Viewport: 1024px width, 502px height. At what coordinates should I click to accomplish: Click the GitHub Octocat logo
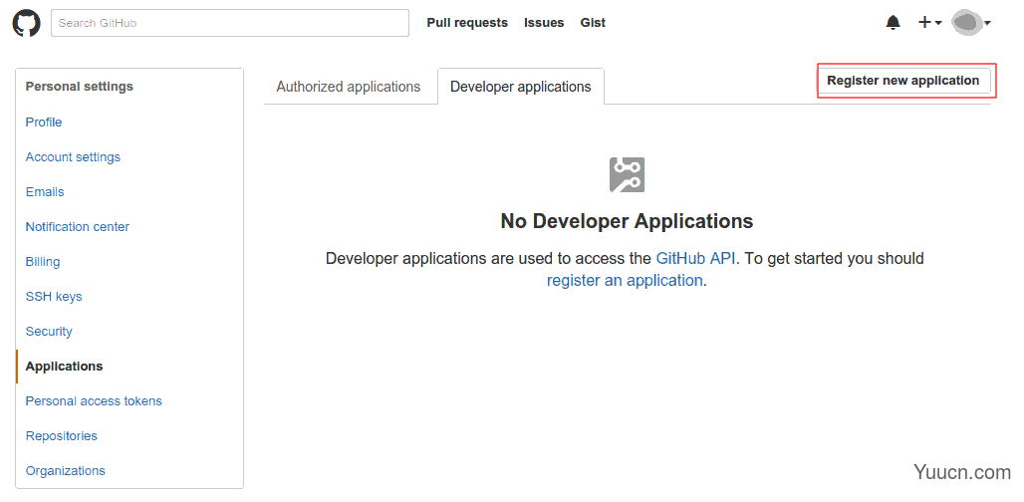click(26, 23)
